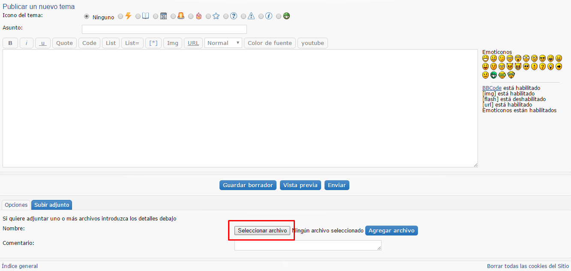
Task: Select the lightning bolt topic icon radio
Action: (x=120, y=16)
